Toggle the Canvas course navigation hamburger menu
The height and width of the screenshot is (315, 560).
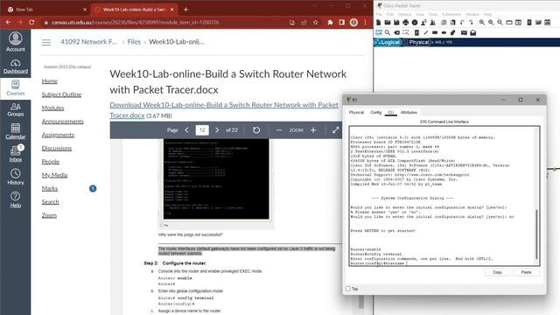pyautogui.click(x=46, y=43)
